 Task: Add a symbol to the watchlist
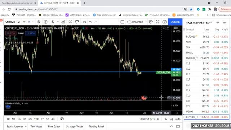pyautogui.click(x=218, y=22)
